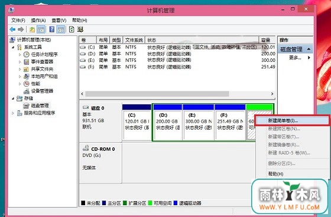Select the (F:) 251.49 GB partition block
331x217 pixels.
[x=230, y=122]
